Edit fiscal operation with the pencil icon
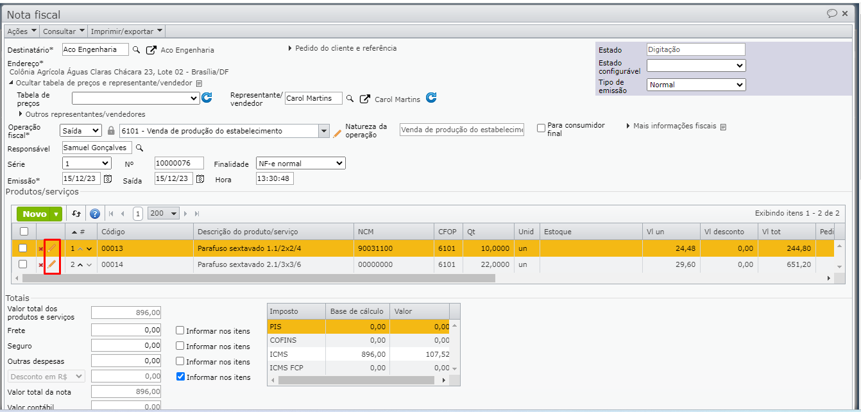 click(337, 133)
